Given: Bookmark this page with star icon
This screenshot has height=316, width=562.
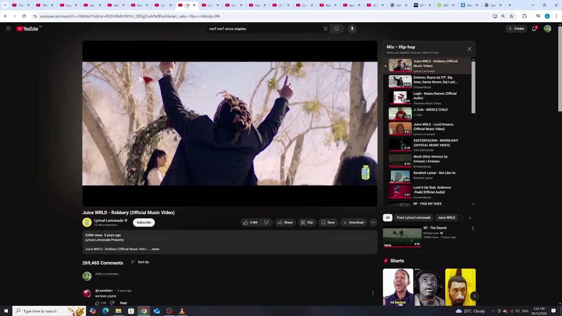Looking at the screenshot, I should click(x=512, y=16).
